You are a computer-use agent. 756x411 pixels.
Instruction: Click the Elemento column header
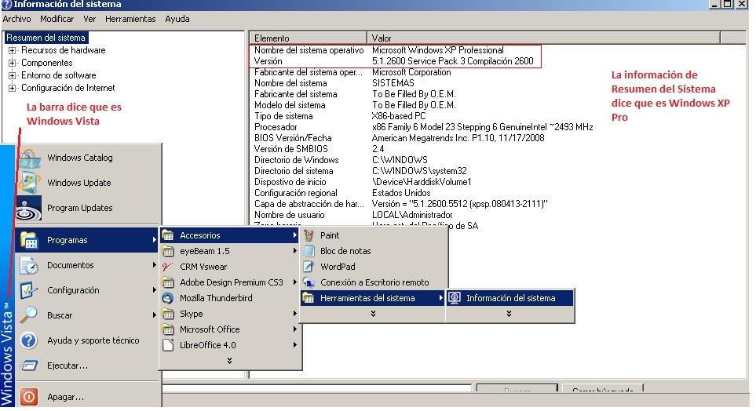coord(272,38)
